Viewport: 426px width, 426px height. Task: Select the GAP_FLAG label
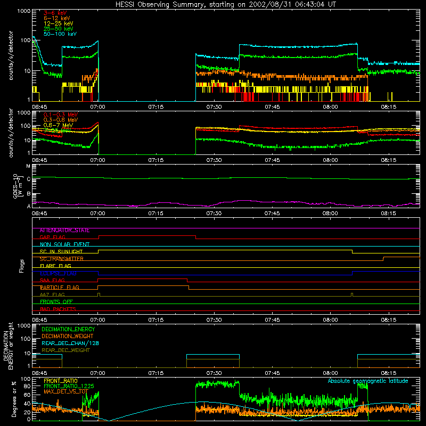pyautogui.click(x=52, y=237)
